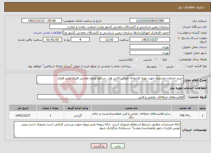Screen dimensions: 211x153
Task: Click the deadline date field 1403/10/27
Action: [x=150, y=39]
